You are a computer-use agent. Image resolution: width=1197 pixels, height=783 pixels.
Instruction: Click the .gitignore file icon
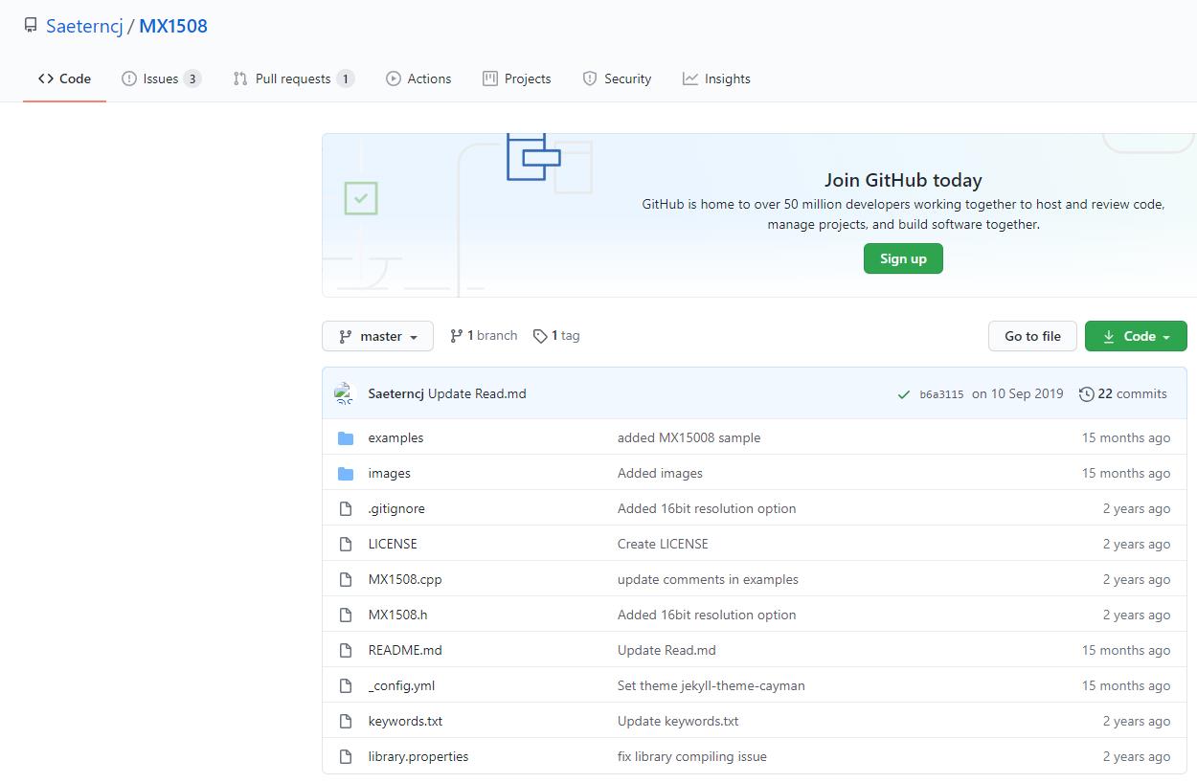coord(346,508)
